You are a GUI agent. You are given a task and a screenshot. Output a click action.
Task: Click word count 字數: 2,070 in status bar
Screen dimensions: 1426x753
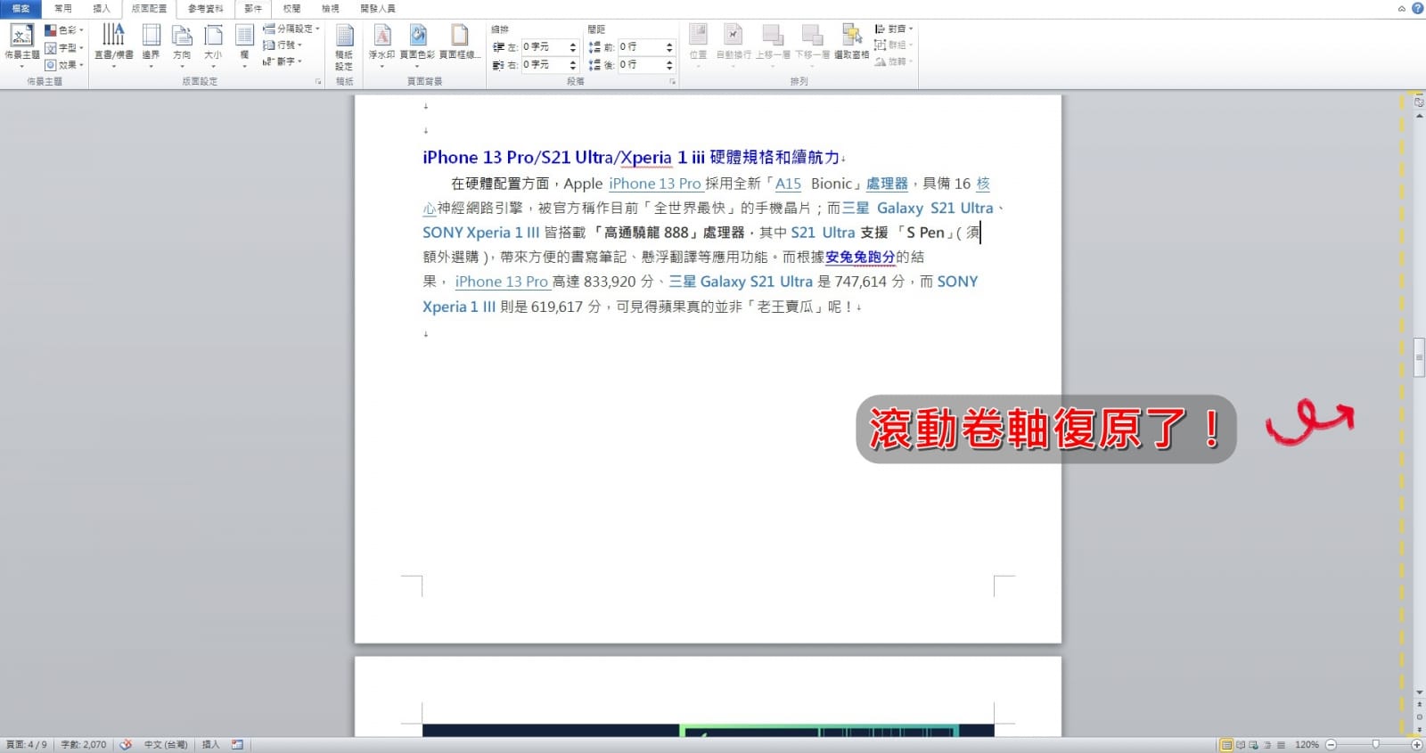click(84, 744)
